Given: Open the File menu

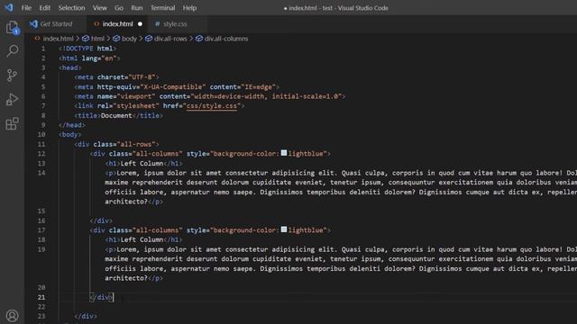Looking at the screenshot, I should point(26,8).
